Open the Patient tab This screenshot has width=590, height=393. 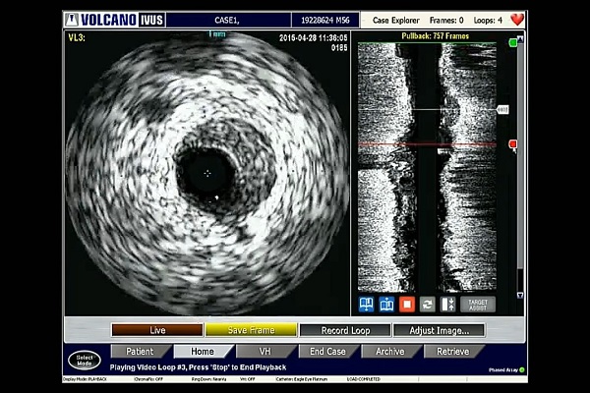pyautogui.click(x=139, y=351)
